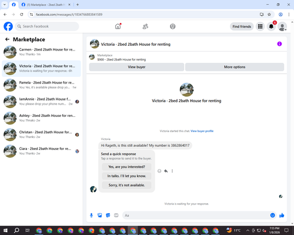Choose a sticker from sticker icon
The width and height of the screenshot is (294, 235).
coord(108,216)
